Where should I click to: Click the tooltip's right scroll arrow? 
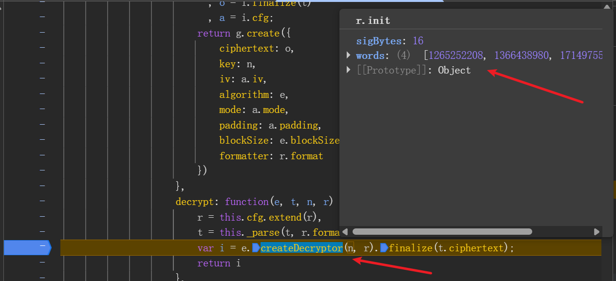pyautogui.click(x=597, y=232)
